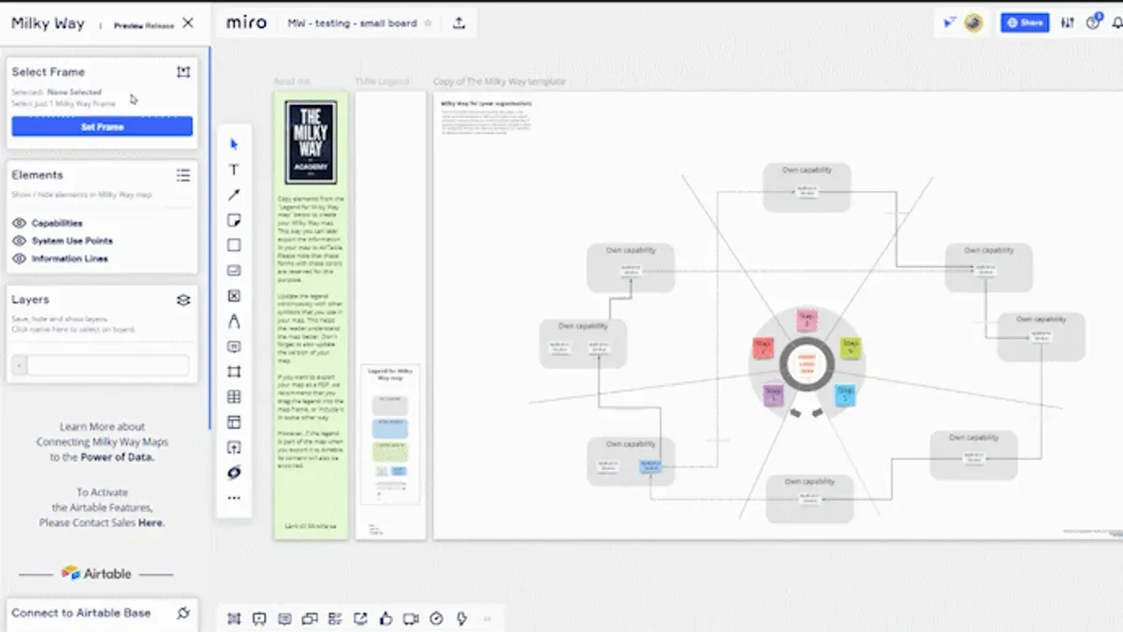This screenshot has width=1123, height=632.
Task: Select the Table grid tool
Action: (234, 397)
